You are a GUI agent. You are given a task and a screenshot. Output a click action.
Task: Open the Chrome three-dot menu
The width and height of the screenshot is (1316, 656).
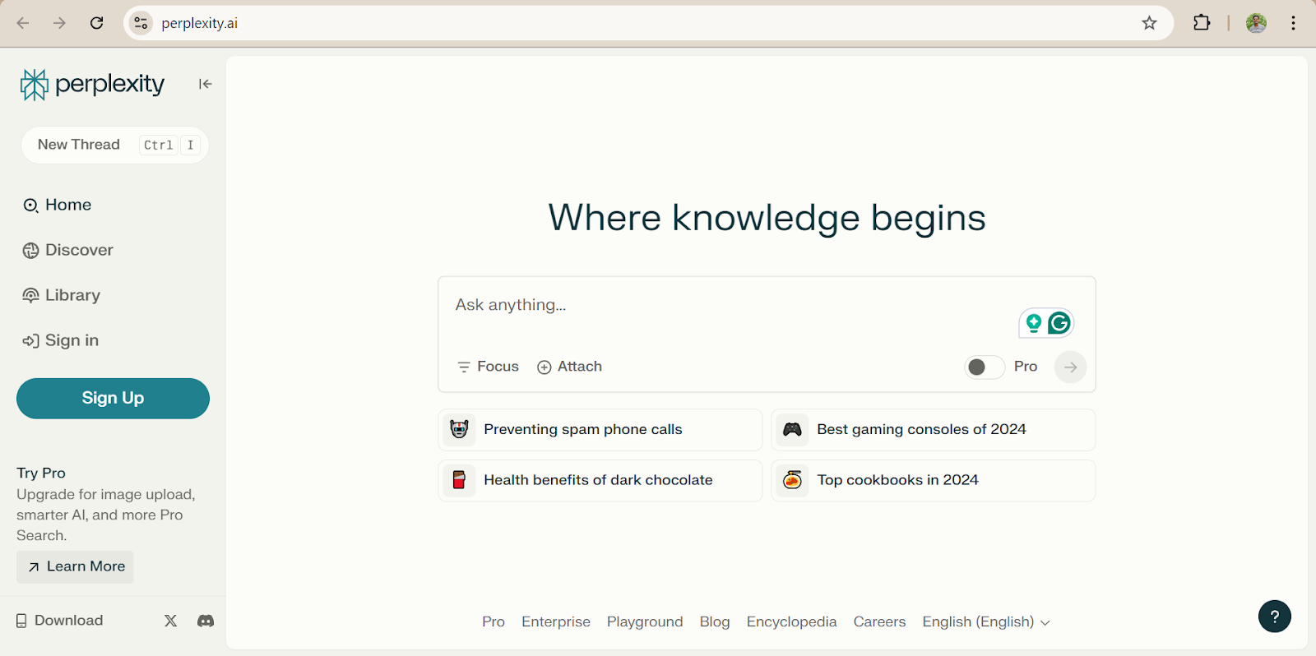1294,23
